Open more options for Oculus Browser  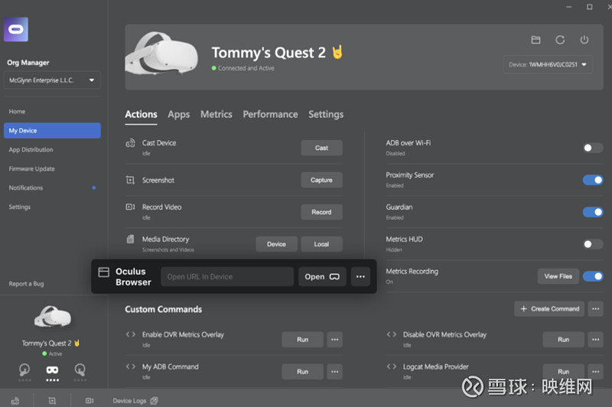pyautogui.click(x=360, y=276)
